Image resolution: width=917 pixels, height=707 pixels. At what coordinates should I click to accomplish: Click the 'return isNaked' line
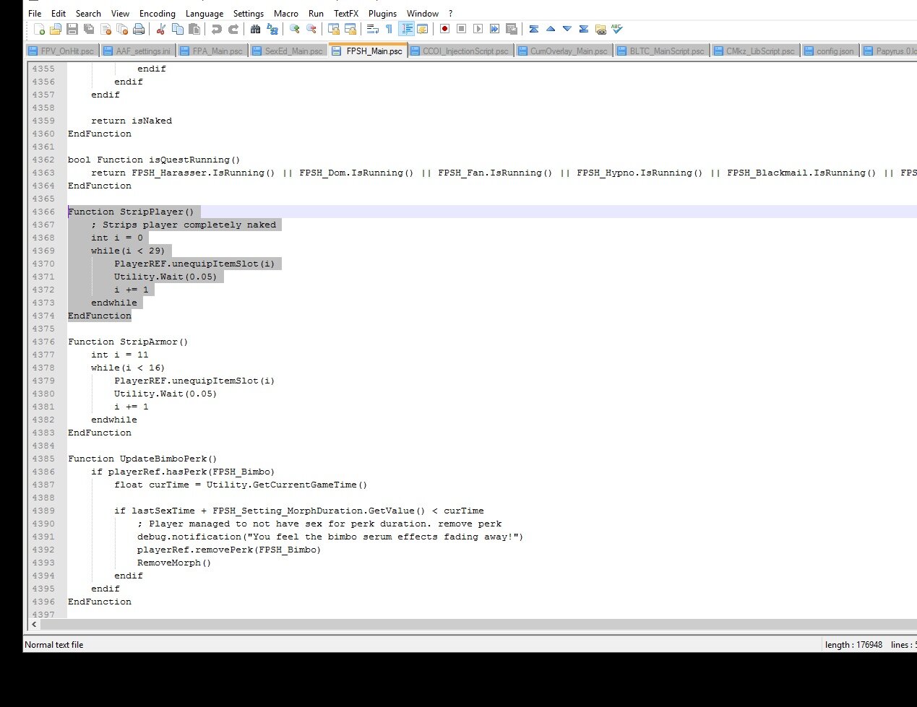(132, 121)
